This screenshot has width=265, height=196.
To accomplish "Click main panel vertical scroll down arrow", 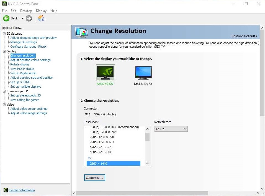I will 262,189.
